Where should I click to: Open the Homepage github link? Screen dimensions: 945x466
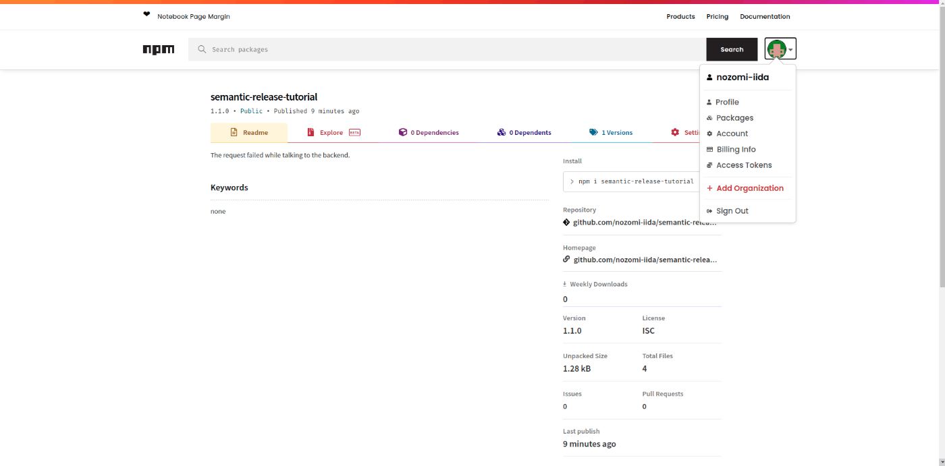coord(645,259)
